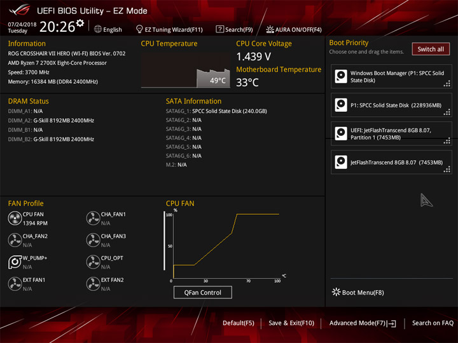Click the M.2: N/A entry

tap(176, 165)
